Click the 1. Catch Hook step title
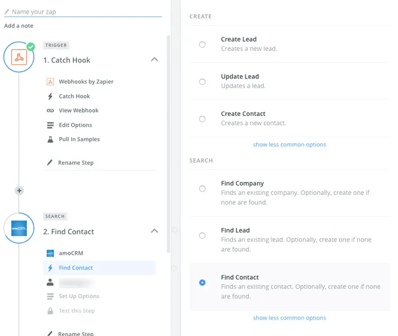 pyautogui.click(x=67, y=60)
